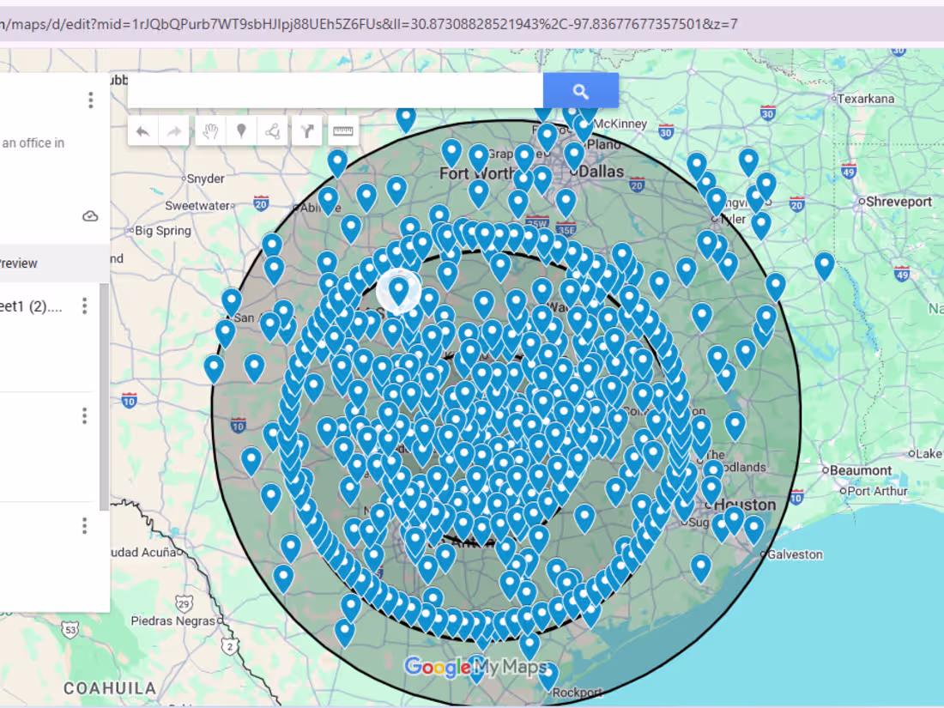
Task: Click the Preview button
Action: 18,263
